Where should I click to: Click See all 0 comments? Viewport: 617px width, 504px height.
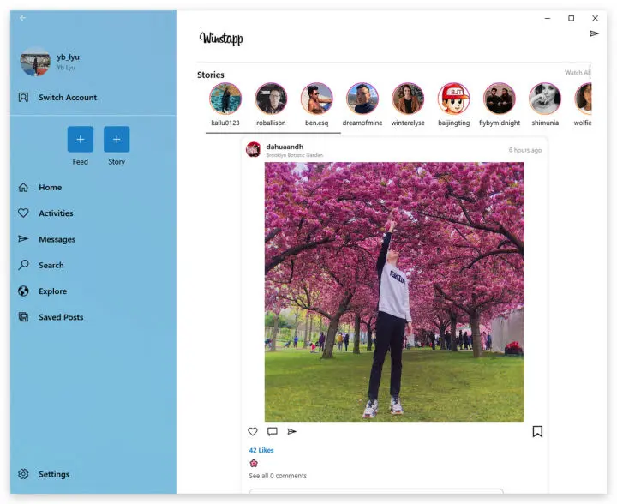coord(278,476)
